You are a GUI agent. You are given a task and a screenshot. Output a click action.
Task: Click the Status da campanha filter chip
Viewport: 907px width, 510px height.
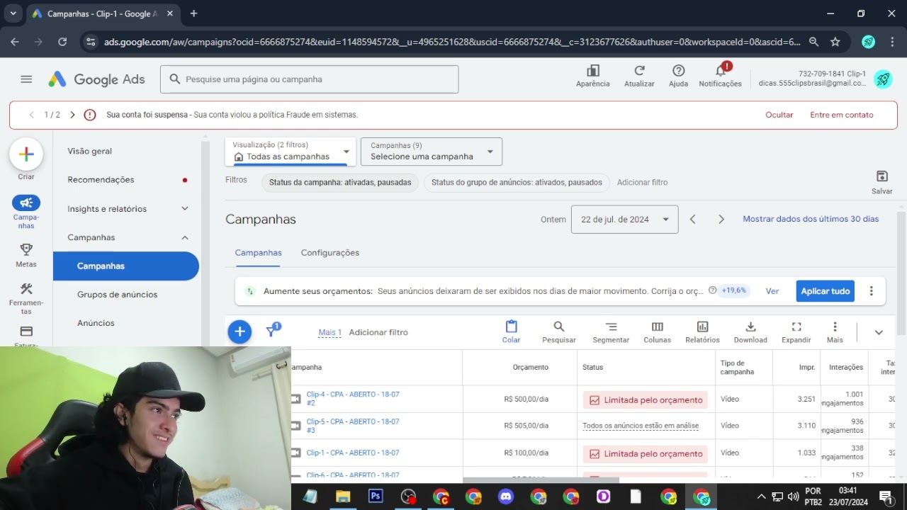click(340, 182)
